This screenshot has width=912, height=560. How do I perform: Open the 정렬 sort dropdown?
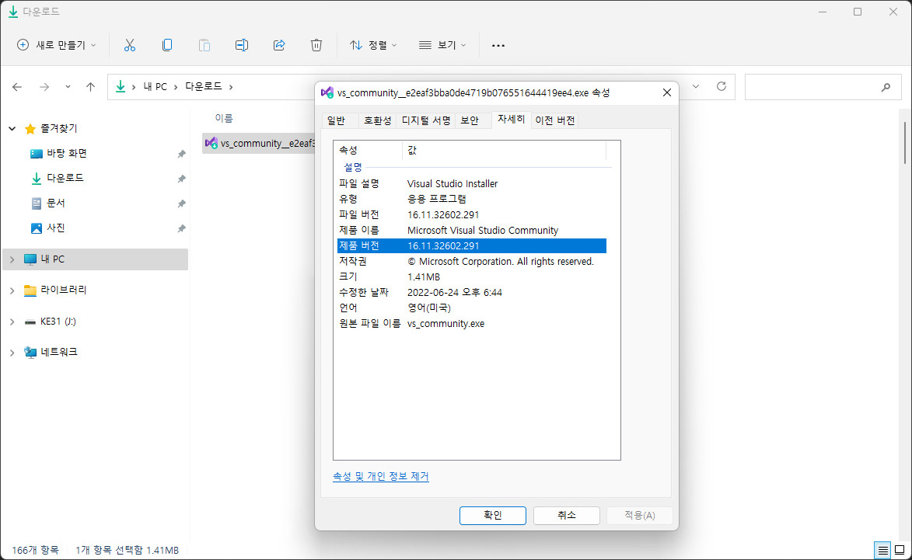[373, 45]
